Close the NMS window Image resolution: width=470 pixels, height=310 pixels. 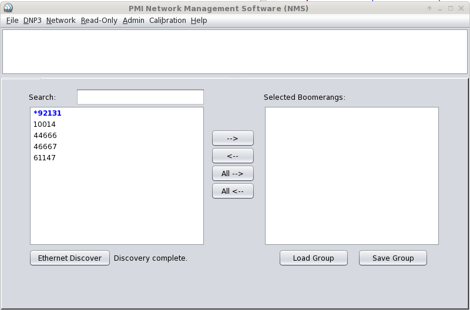click(461, 8)
